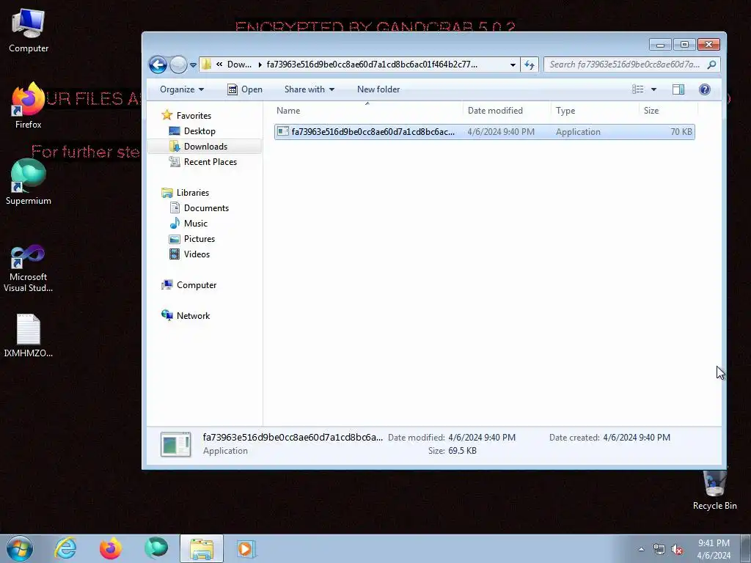
Task: Sort by the Size column header
Action: click(668, 111)
